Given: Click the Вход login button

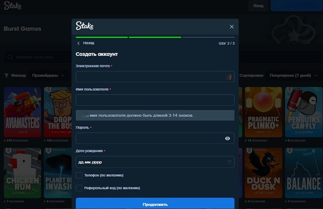Looking at the screenshot, I should 258,6.
